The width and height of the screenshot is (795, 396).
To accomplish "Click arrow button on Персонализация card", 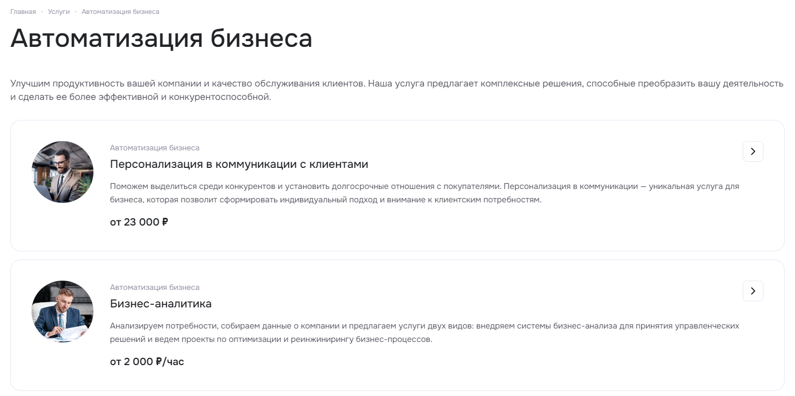I will [x=753, y=151].
